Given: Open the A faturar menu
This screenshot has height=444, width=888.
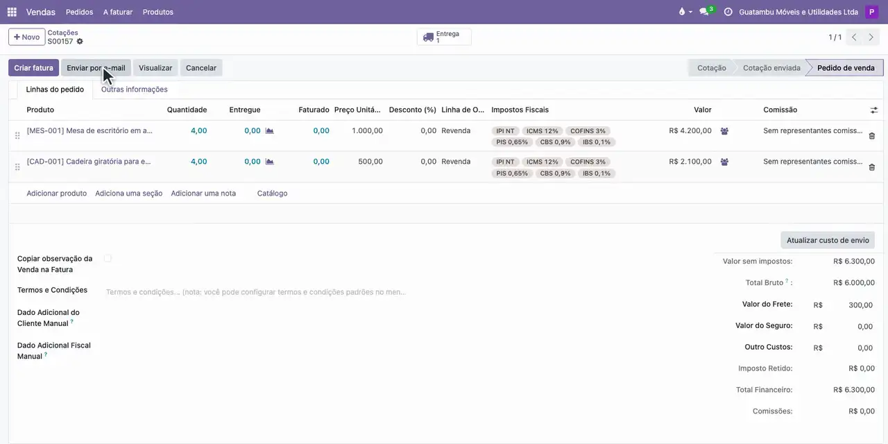Looking at the screenshot, I should tap(118, 12).
